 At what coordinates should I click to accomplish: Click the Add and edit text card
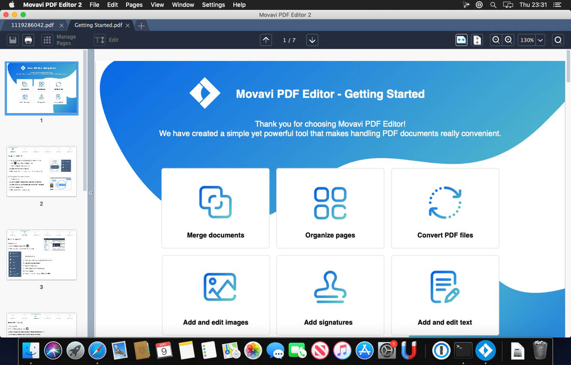coord(445,295)
